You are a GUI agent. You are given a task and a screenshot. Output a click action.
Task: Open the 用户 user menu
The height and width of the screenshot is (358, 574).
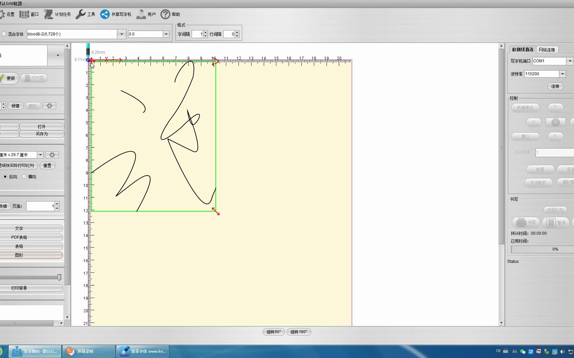tap(146, 14)
